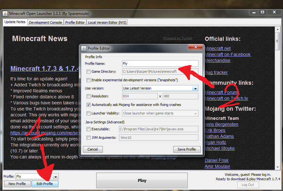Minimize the Minecraft Open Launcher window
The width and height of the screenshot is (283, 191).
point(254,12)
